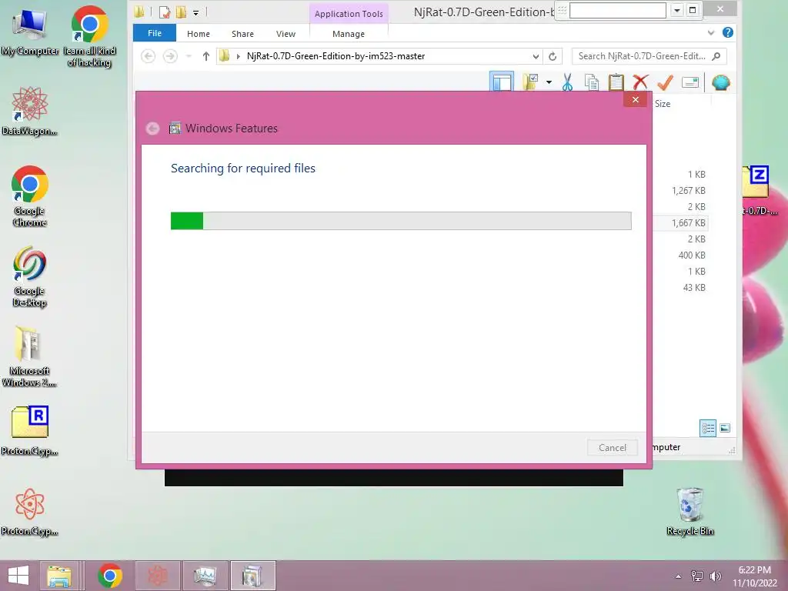788x591 pixels.
Task: Click the Application Tools contextual tab
Action: tap(349, 14)
